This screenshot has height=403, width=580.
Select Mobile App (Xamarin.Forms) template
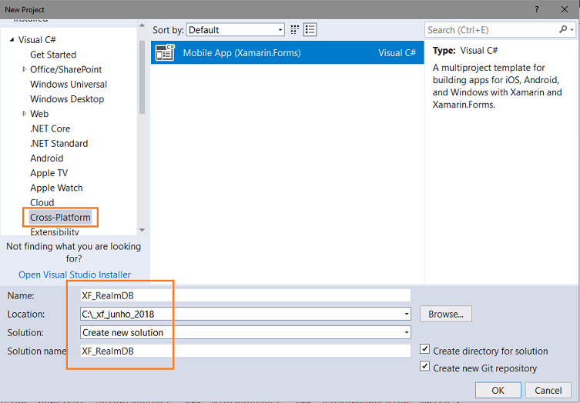(x=287, y=52)
